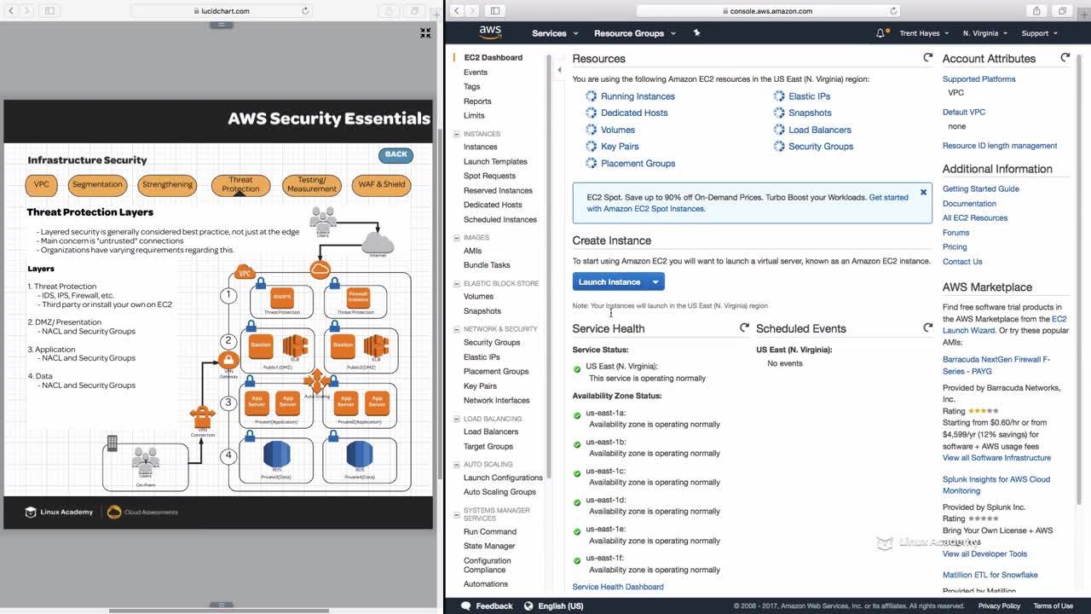The height and width of the screenshot is (614, 1091).
Task: Select EC2 Dashboard in the sidebar
Action: [x=494, y=58]
